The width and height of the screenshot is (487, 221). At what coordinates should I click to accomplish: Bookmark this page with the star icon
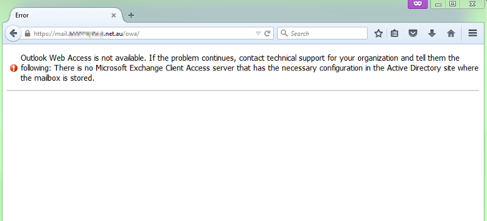tap(378, 33)
